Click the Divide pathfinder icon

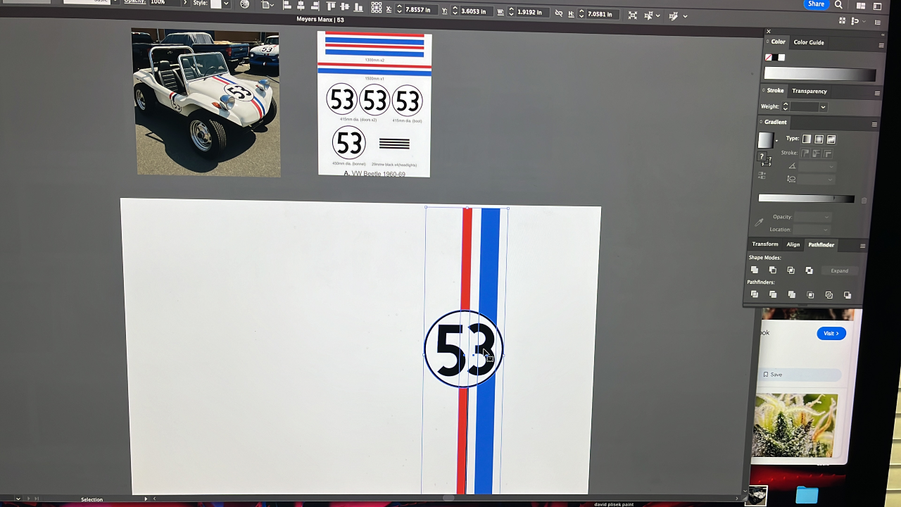click(x=755, y=294)
